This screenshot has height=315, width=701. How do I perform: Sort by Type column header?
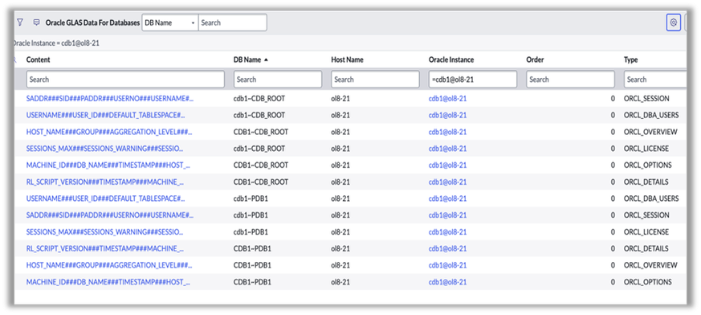(631, 59)
